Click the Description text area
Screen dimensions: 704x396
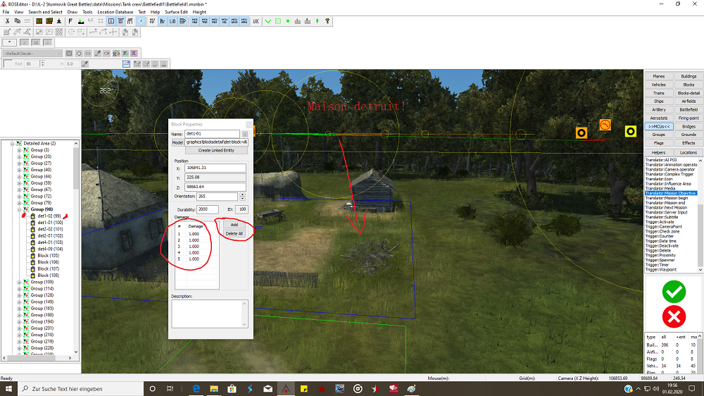click(x=210, y=314)
